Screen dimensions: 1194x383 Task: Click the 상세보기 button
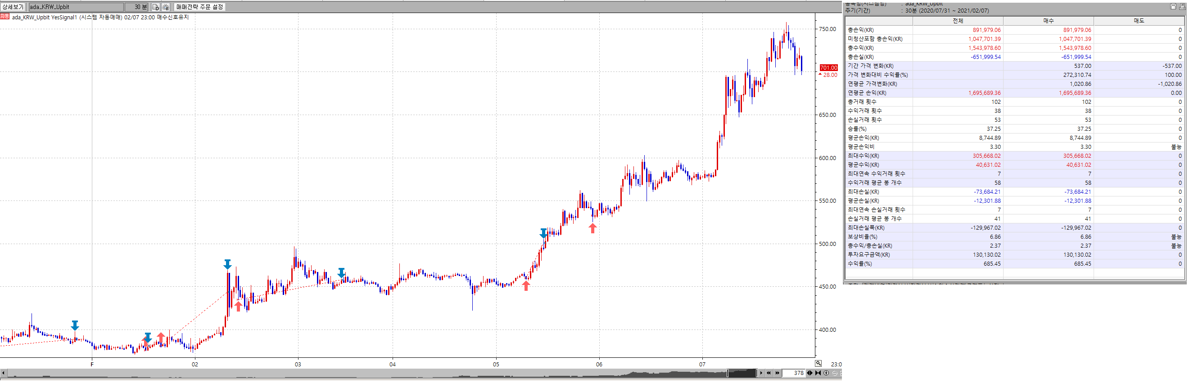click(13, 7)
